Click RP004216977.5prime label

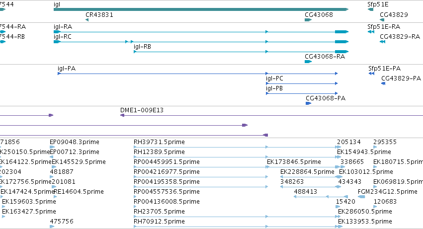point(167,172)
